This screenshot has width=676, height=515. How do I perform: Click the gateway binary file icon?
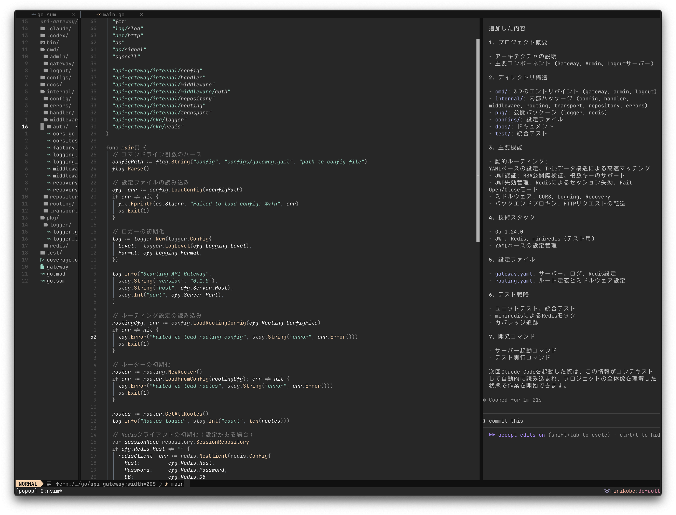coord(42,267)
